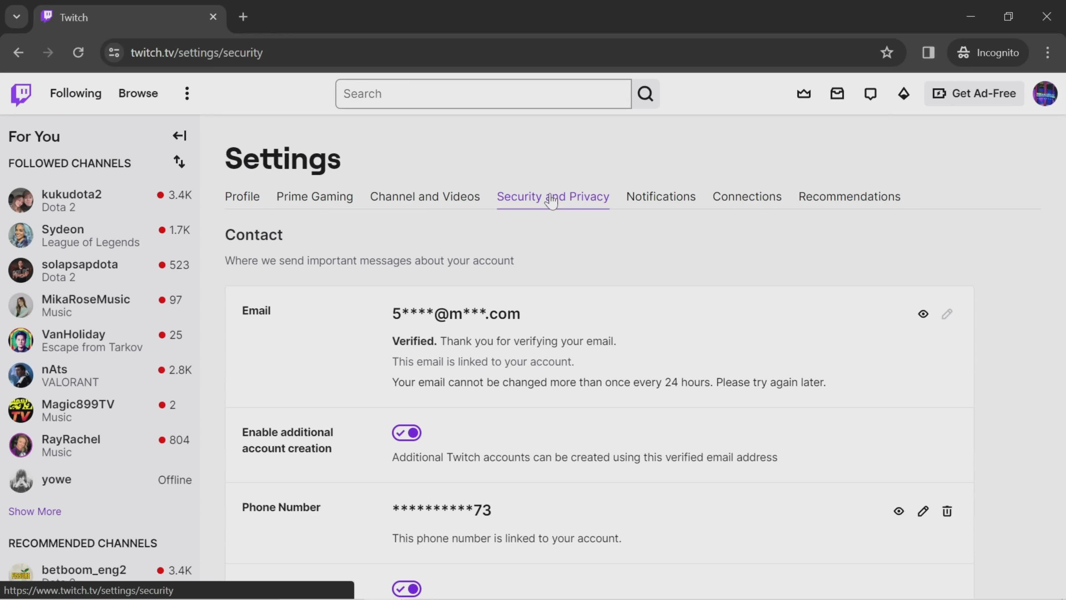Close the Twitch browser tab
The width and height of the screenshot is (1066, 600).
tap(213, 17)
